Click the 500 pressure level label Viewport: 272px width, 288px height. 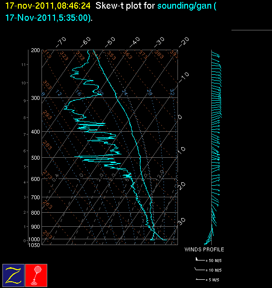[x=35, y=158]
